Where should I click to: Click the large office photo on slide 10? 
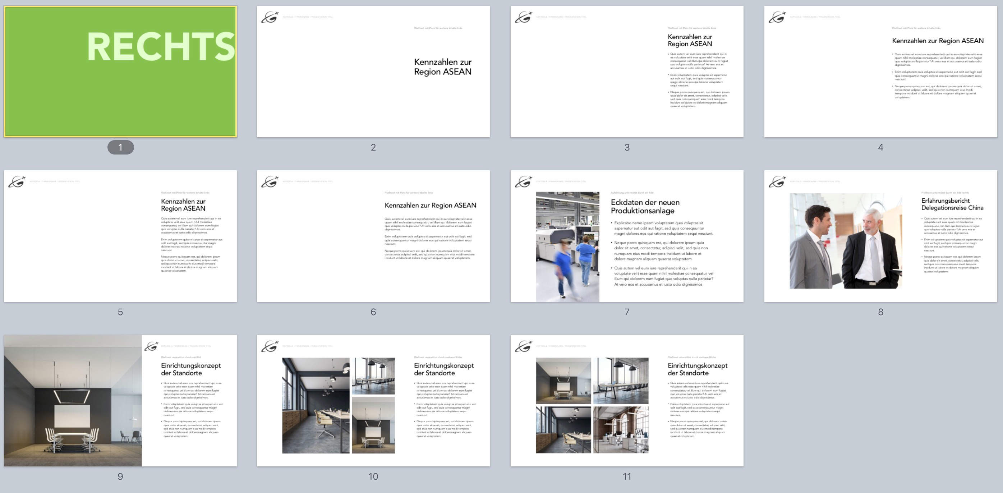316,405
